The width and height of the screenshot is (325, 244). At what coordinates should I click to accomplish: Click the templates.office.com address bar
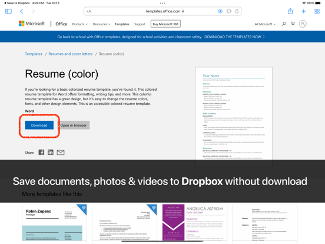(x=162, y=11)
